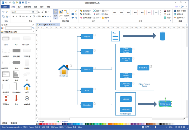This screenshot has height=130, width=189.
Task: Click 居中 center icon
Action: coord(105,14)
